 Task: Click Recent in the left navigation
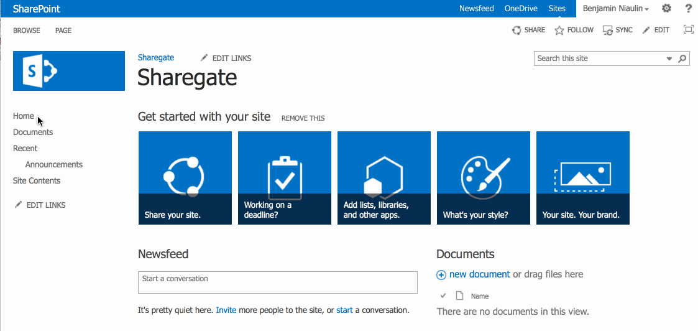tap(25, 148)
